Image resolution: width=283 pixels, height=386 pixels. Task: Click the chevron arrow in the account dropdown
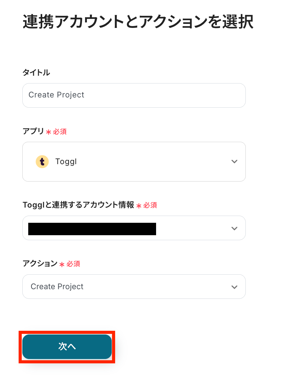[235, 228]
